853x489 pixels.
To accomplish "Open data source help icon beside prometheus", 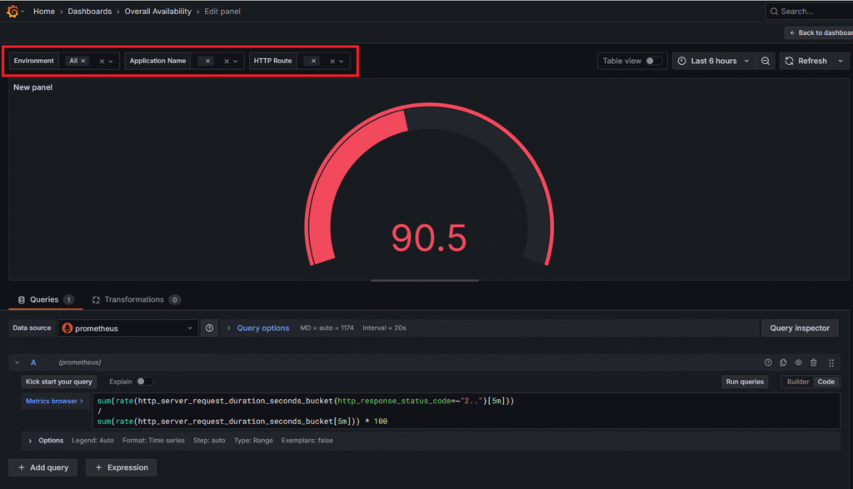I will click(x=209, y=328).
